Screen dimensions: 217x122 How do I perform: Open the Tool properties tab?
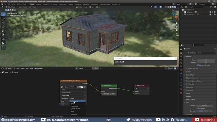pyautogui.click(x=181, y=49)
